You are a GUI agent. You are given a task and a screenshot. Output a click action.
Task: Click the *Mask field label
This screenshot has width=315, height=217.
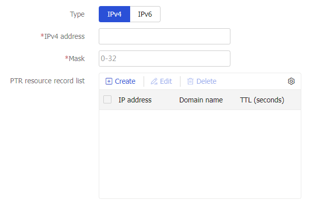75,59
